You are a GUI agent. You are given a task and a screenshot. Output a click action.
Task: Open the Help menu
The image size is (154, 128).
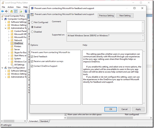[x=25, y=7]
